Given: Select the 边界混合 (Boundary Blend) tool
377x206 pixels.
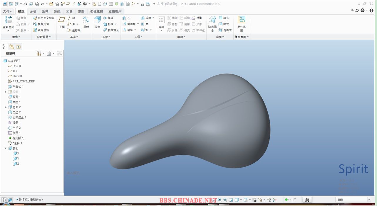Looking at the screenshot, I should pyautogui.click(x=212, y=23).
